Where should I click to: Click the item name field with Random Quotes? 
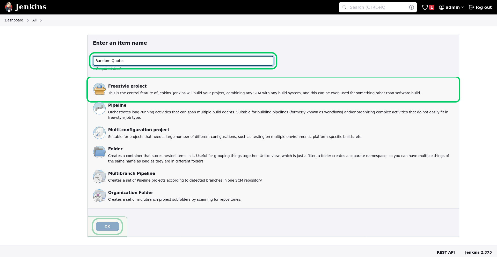click(183, 61)
